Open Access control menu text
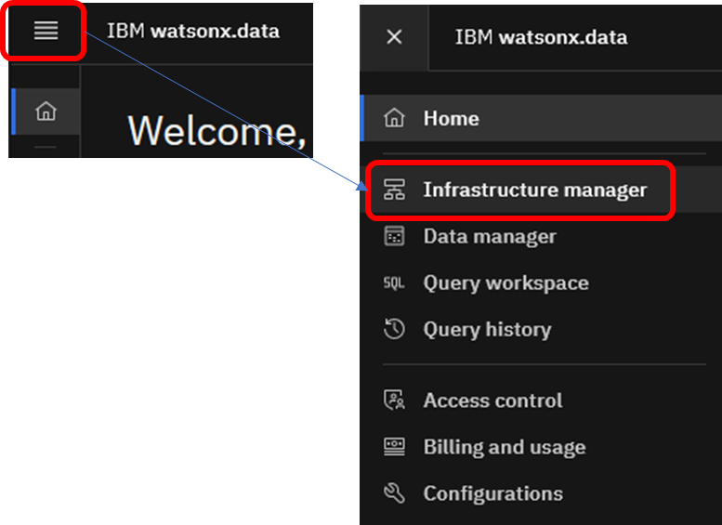Image resolution: width=722 pixels, height=525 pixels. (x=492, y=400)
